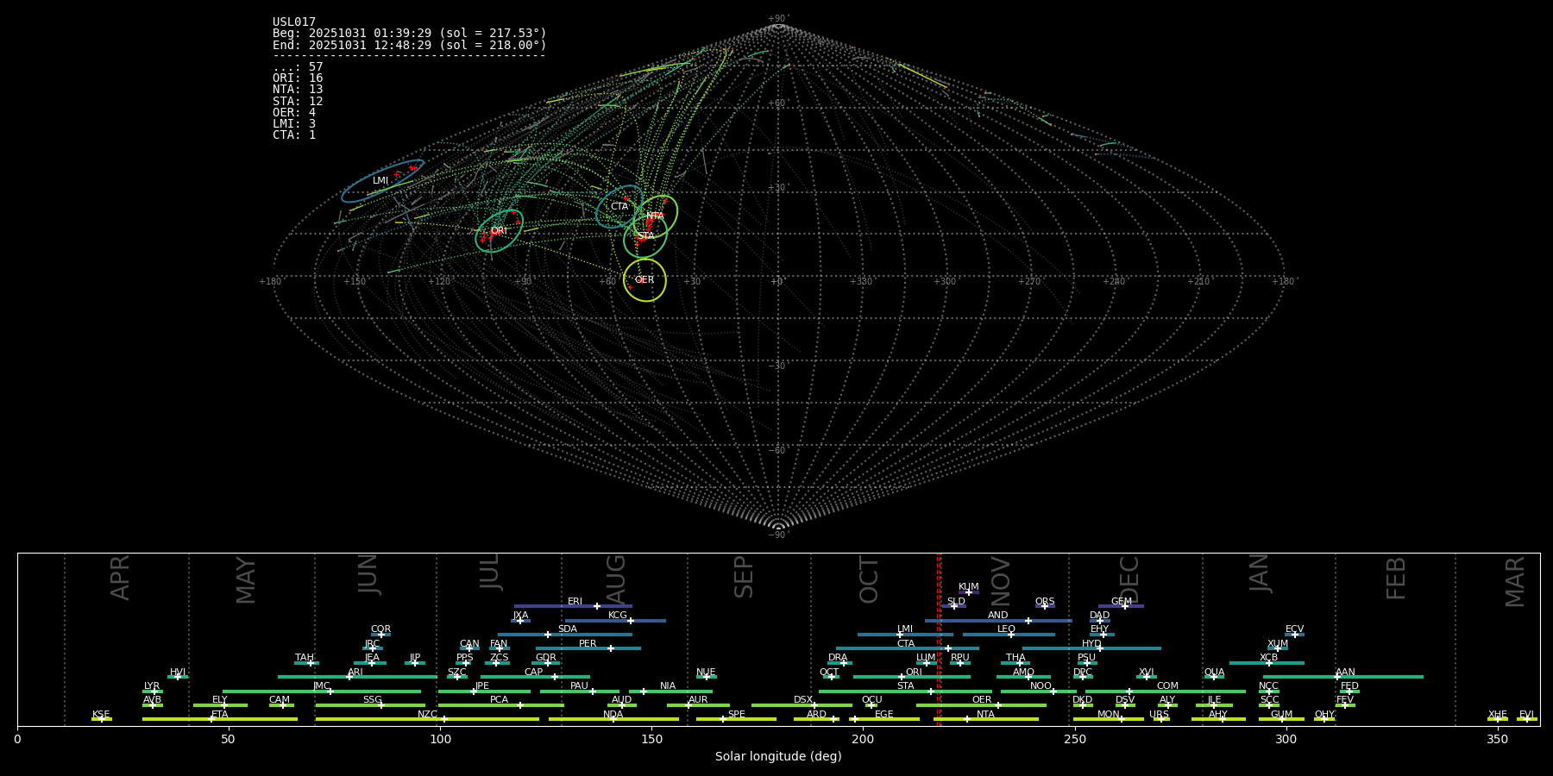Image resolution: width=1553 pixels, height=776 pixels.
Task: Click the EVI shower label on timeline
Action: pos(1526,715)
